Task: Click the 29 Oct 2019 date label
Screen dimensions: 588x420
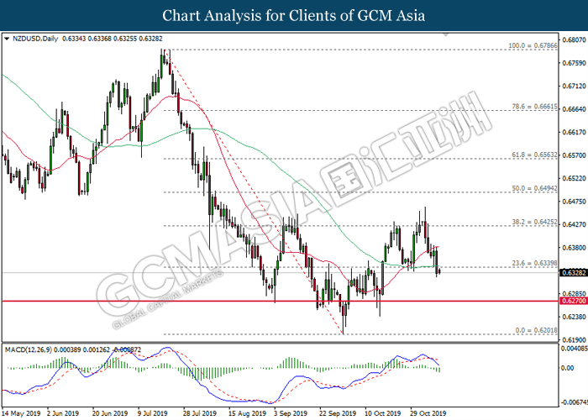Action: [x=428, y=413]
